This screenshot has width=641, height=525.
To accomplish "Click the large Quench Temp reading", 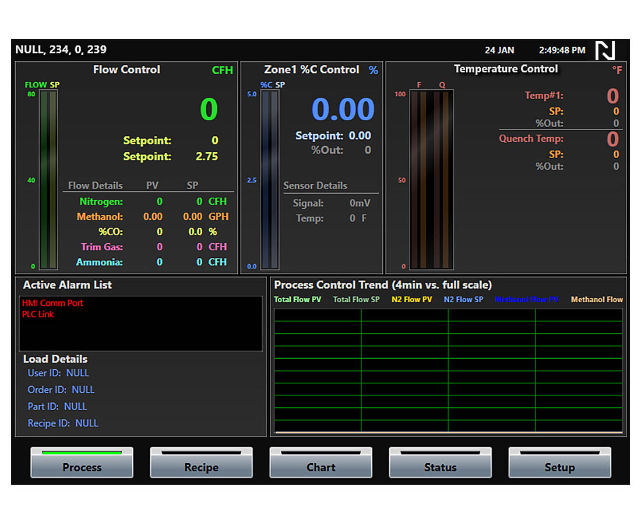I will click(612, 139).
